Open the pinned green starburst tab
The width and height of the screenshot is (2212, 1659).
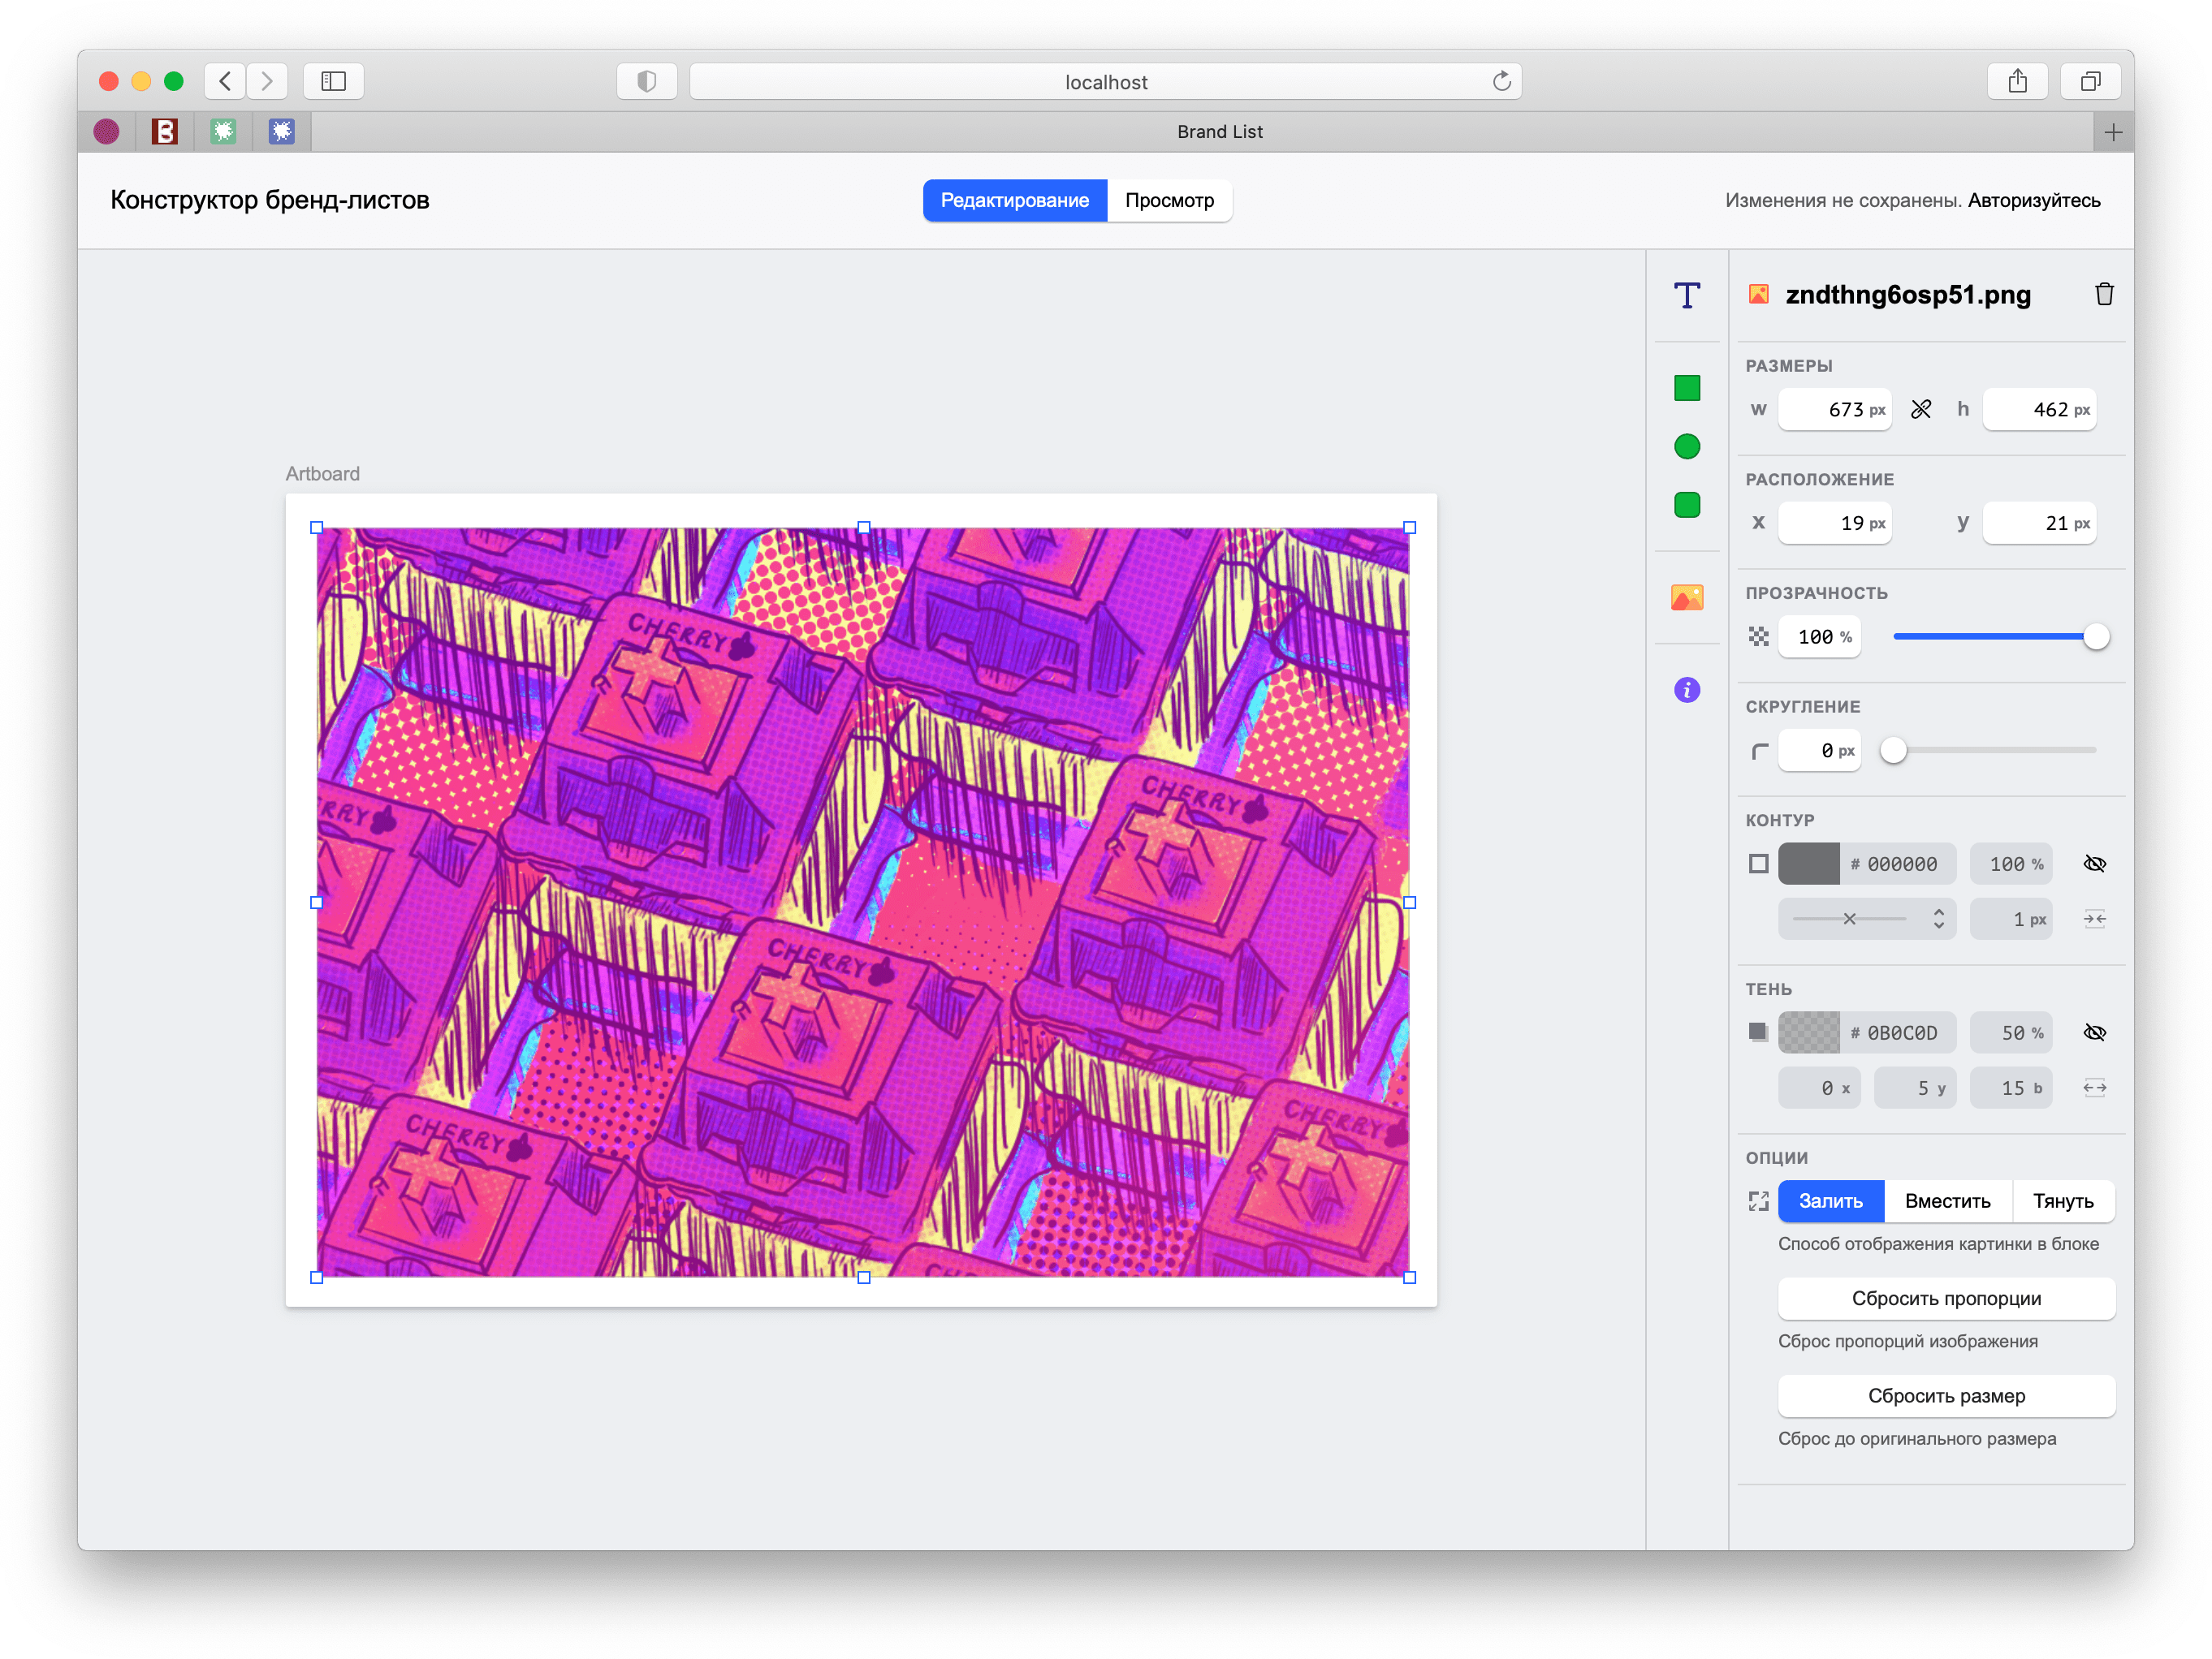[224, 132]
